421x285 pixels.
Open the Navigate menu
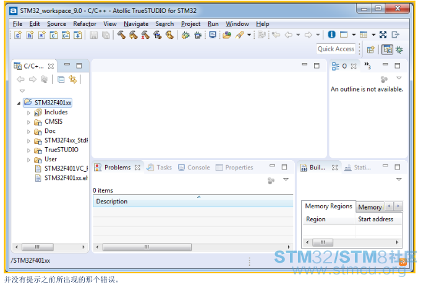[x=136, y=24]
